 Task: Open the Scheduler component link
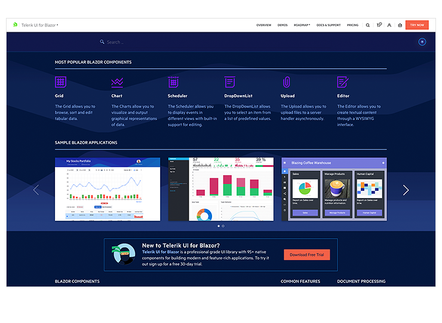tap(177, 96)
